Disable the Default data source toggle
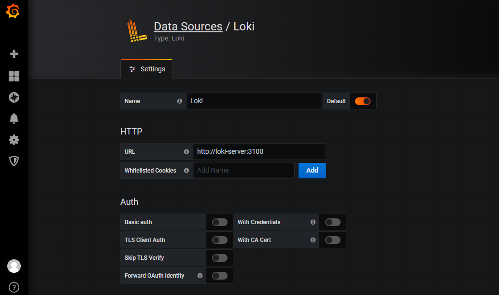The width and height of the screenshot is (499, 295). (362, 101)
